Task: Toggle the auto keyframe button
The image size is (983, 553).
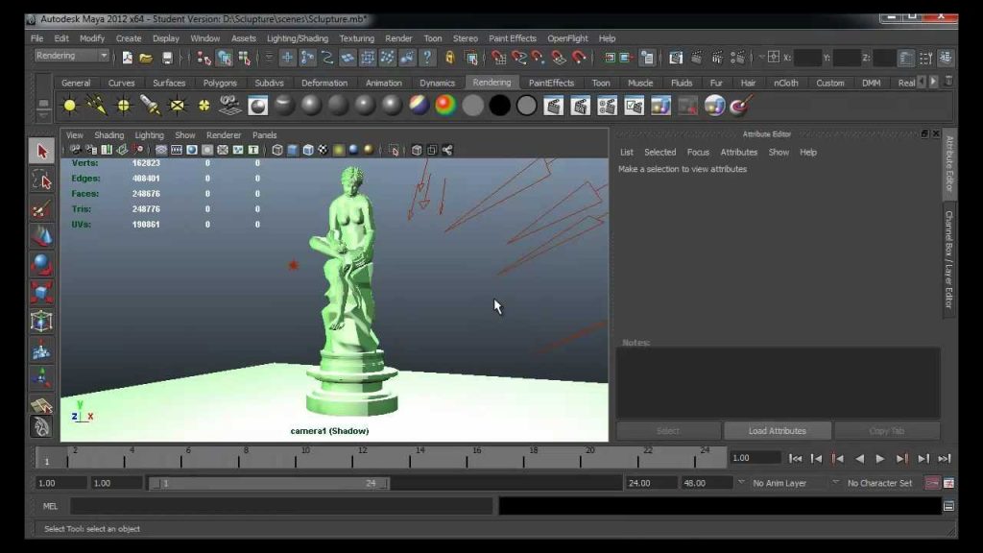Action: pyautogui.click(x=932, y=483)
